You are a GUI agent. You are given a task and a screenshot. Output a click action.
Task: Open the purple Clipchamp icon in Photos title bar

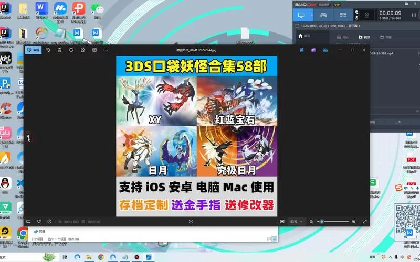[x=313, y=50]
